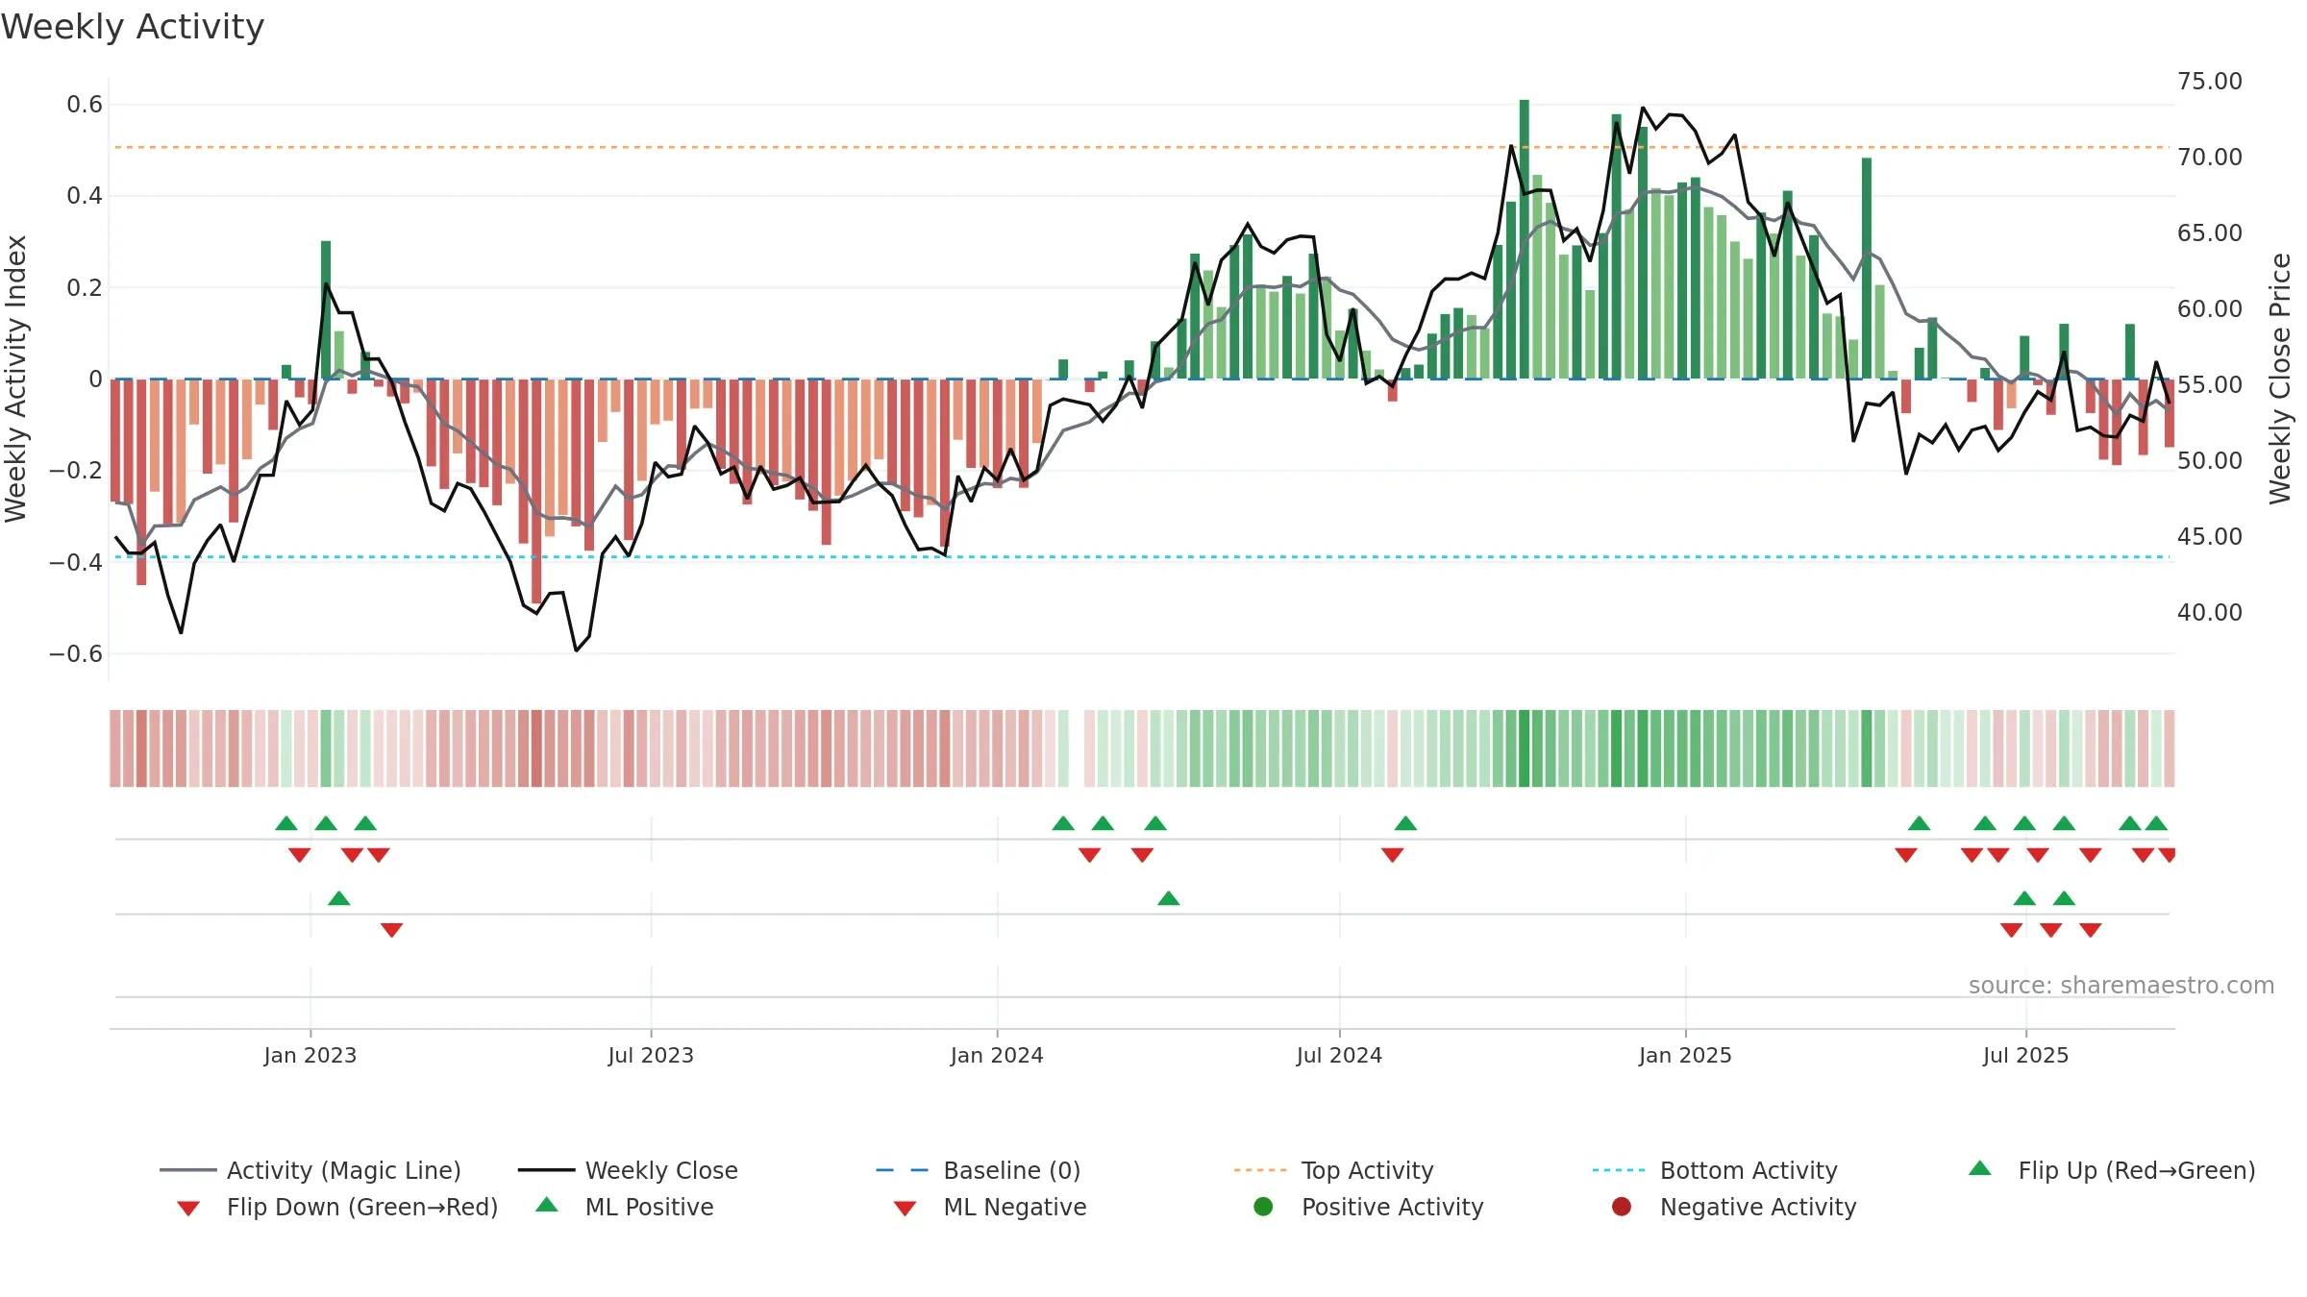This screenshot has width=2307, height=1297.
Task: Click the '55.00' price axis label
Action: (x=2210, y=384)
